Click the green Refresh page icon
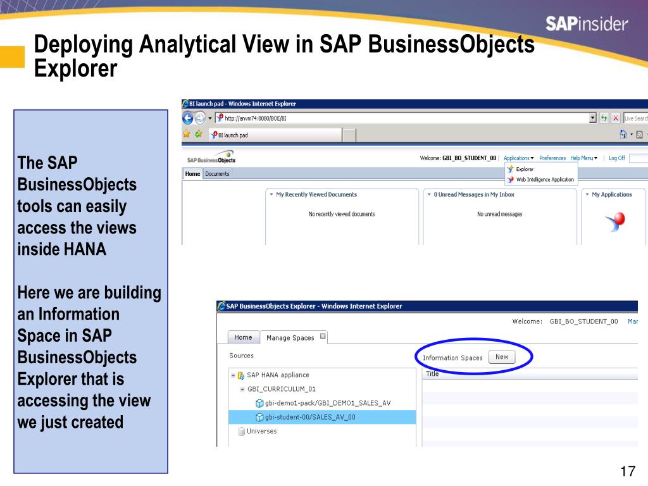 pos(604,118)
